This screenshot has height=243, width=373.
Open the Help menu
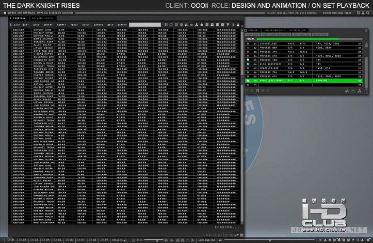pos(110,25)
